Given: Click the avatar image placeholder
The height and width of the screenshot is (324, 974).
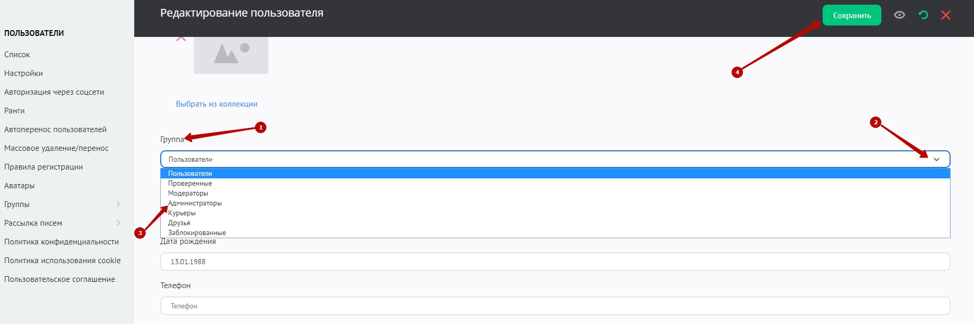Looking at the screenshot, I should coord(231,55).
